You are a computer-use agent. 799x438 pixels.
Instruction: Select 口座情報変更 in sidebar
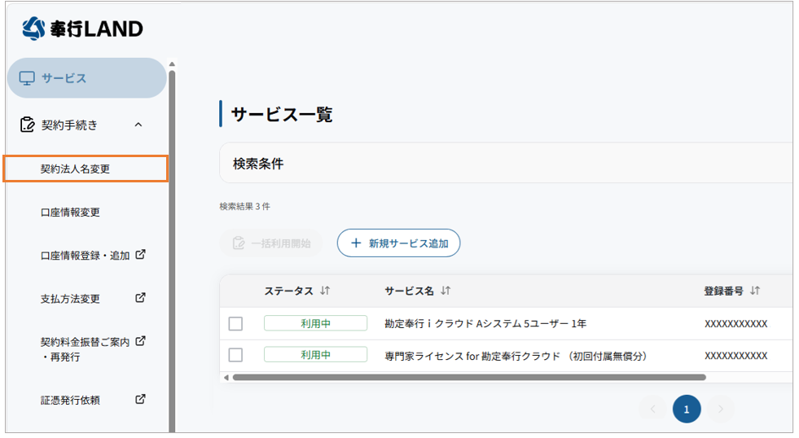click(70, 212)
